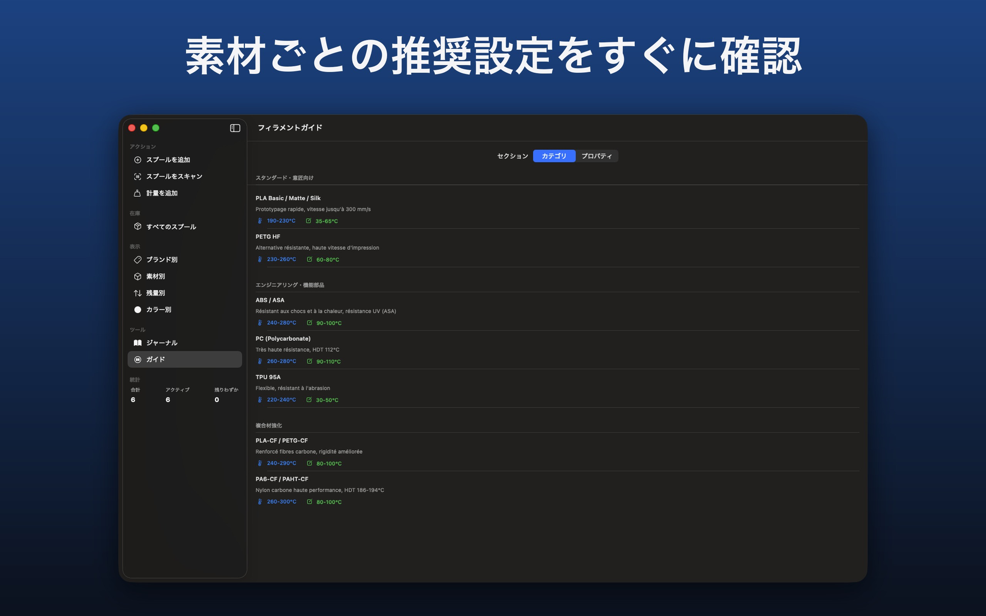This screenshot has height=616, width=986.
Task: Click the nozzle temperature icon for PA6-CF / PAHT-CF
Action: [260, 502]
